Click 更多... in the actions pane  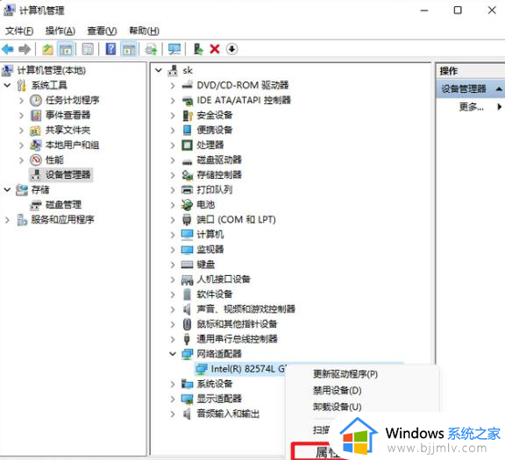point(471,107)
